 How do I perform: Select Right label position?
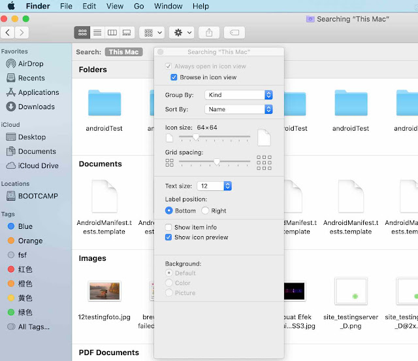pyautogui.click(x=205, y=211)
